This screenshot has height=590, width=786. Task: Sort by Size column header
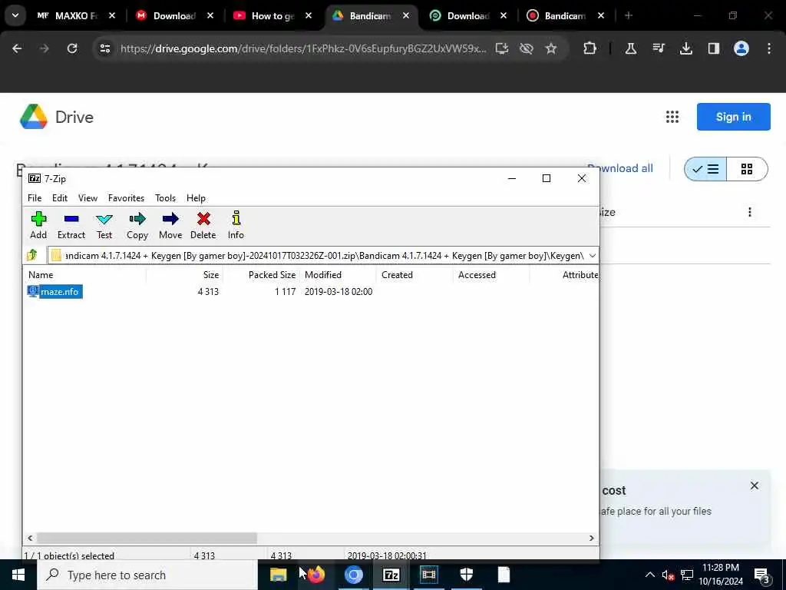coord(184,275)
